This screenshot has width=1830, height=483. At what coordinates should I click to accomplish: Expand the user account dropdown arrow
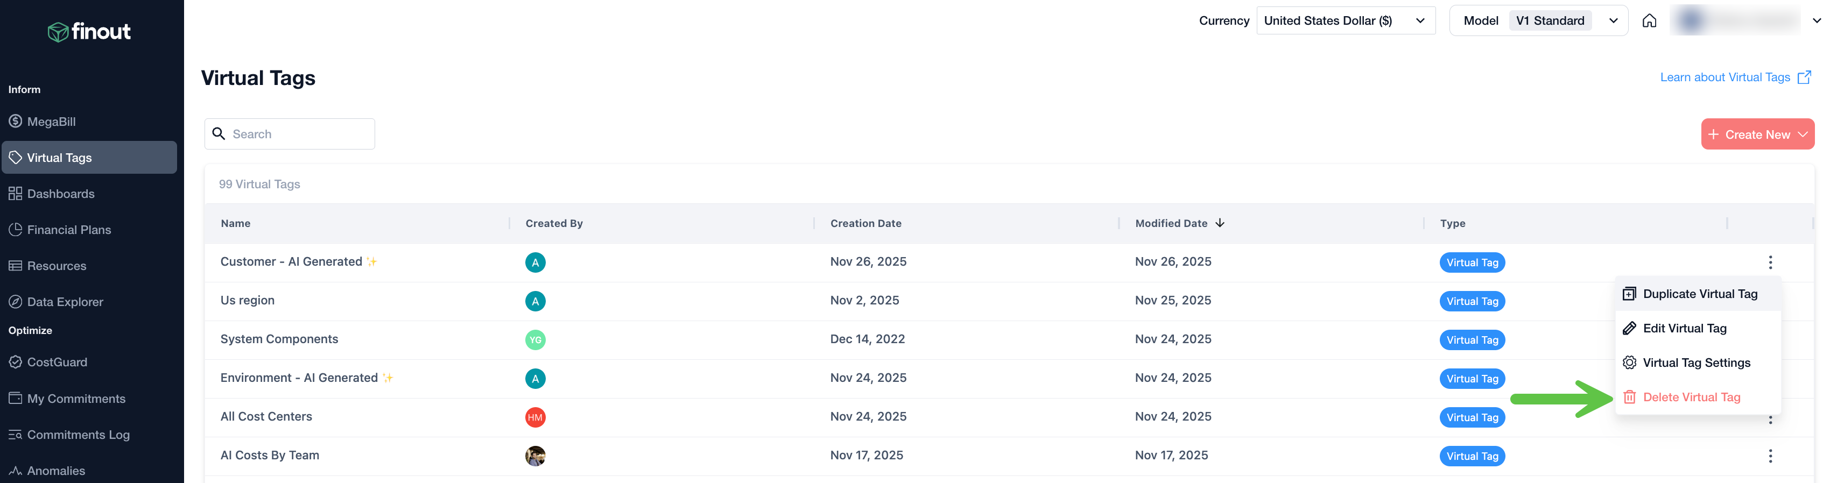(x=1817, y=20)
